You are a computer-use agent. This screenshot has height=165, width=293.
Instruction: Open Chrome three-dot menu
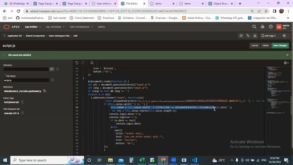pyautogui.click(x=288, y=11)
